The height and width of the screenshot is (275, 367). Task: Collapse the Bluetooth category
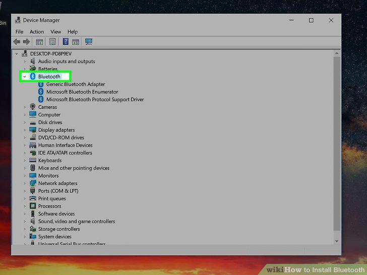point(25,77)
